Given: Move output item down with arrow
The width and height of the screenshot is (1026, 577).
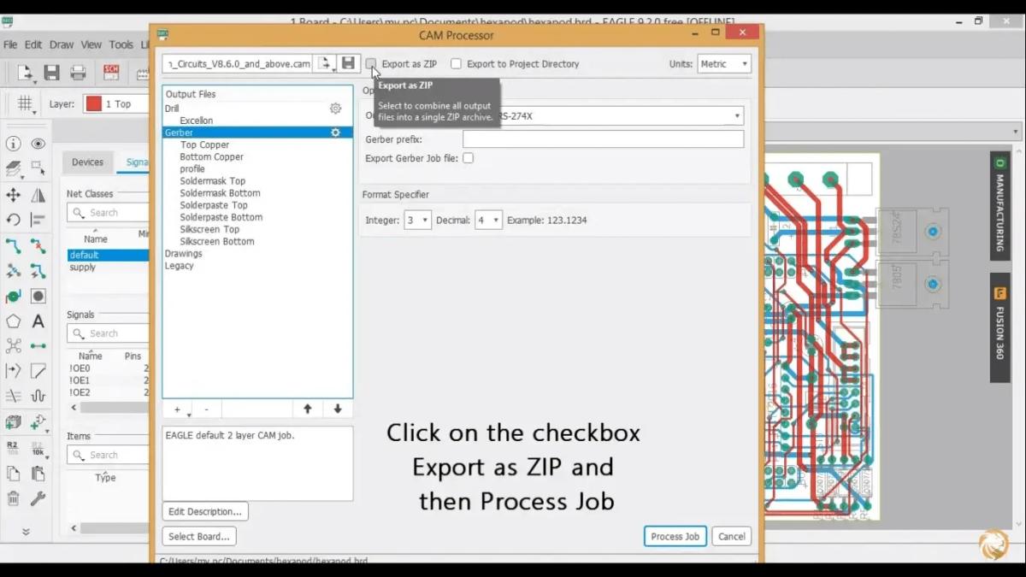Looking at the screenshot, I should 338,409.
